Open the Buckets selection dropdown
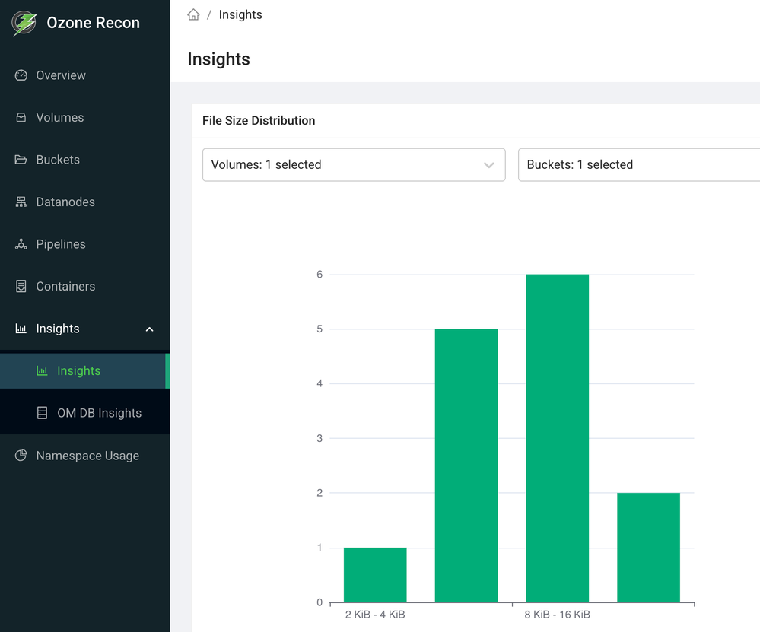This screenshot has height=632, width=760. (x=638, y=165)
